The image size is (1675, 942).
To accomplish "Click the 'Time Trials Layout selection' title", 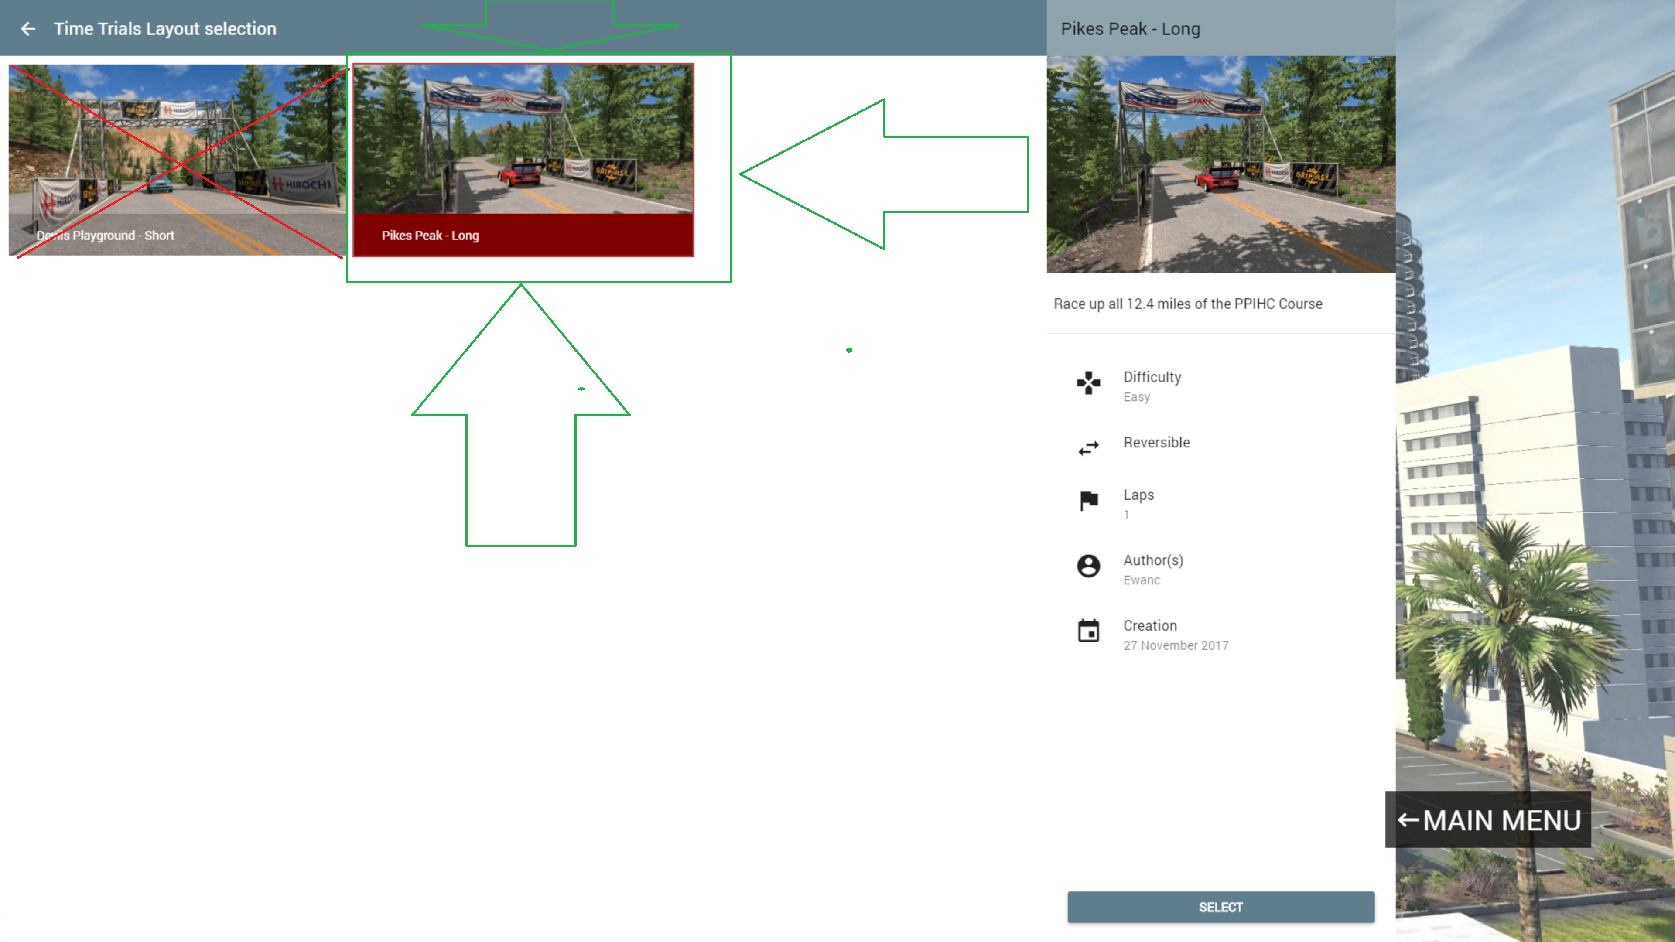I will click(165, 29).
